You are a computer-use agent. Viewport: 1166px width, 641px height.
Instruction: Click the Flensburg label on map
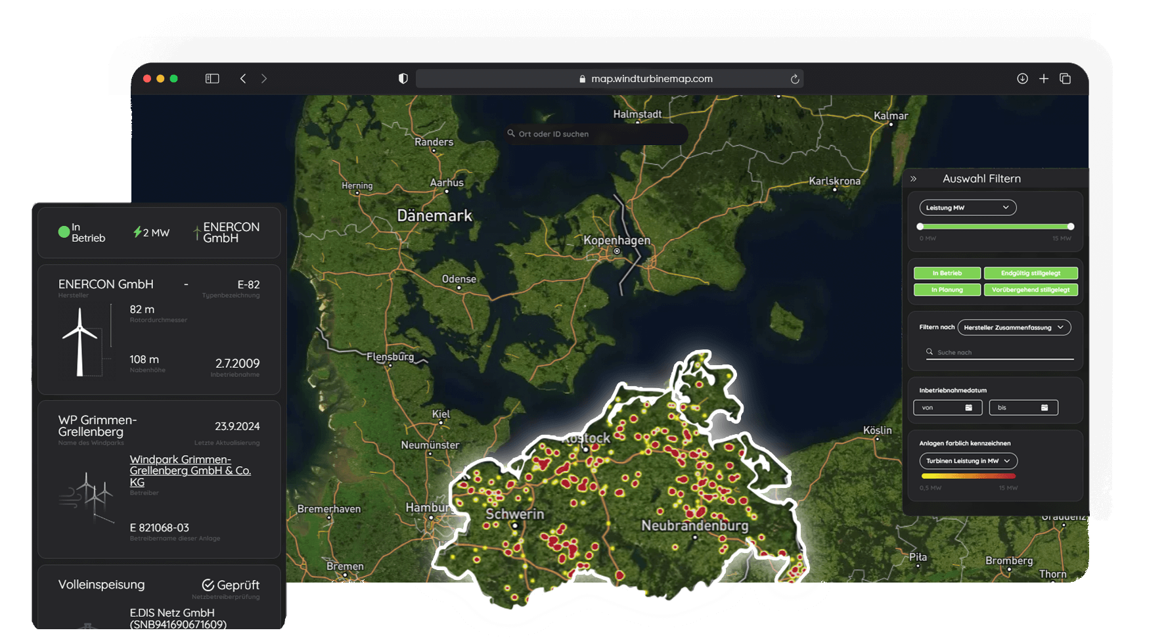[390, 357]
